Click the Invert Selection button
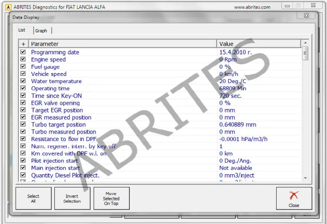This screenshot has width=327, height=224. (72, 198)
